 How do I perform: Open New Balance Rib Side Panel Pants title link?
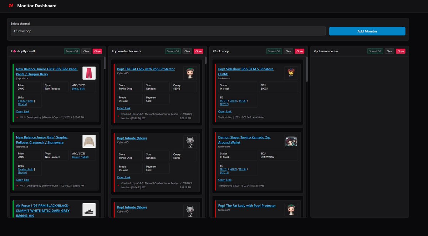click(47, 72)
